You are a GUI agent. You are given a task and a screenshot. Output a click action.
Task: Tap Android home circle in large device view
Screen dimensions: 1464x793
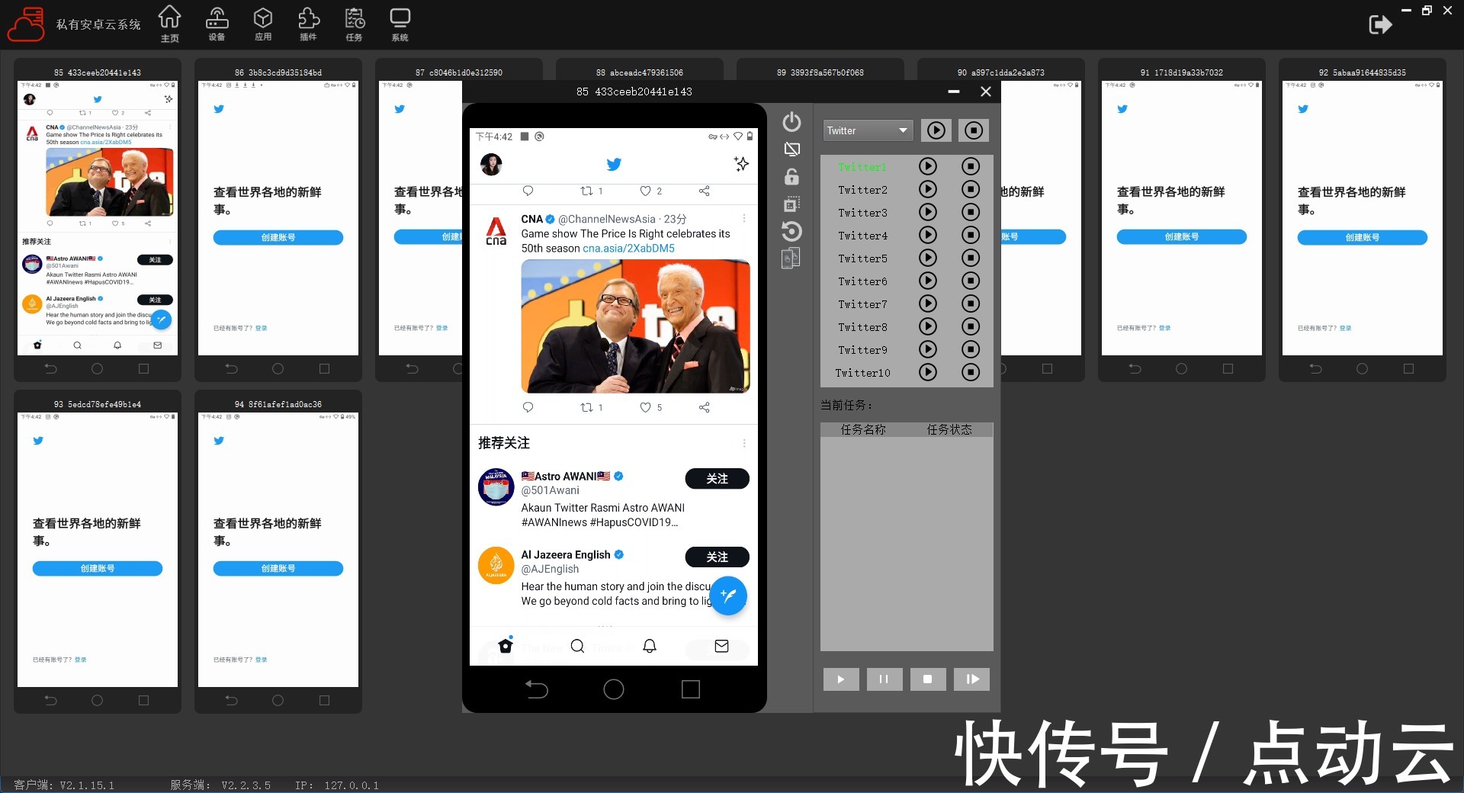(x=614, y=689)
